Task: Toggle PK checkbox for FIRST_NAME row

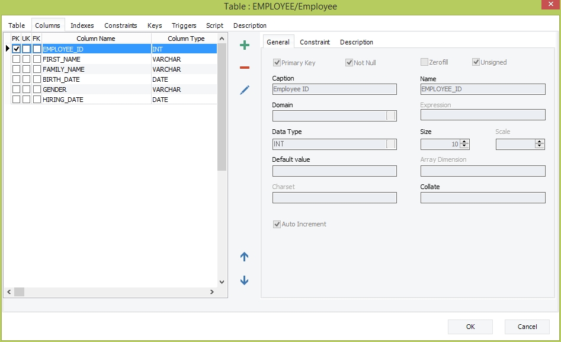Action: click(16, 59)
